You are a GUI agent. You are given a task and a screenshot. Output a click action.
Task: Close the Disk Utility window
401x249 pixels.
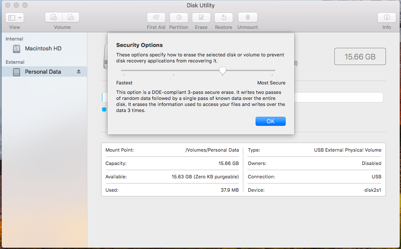pyautogui.click(x=8, y=5)
